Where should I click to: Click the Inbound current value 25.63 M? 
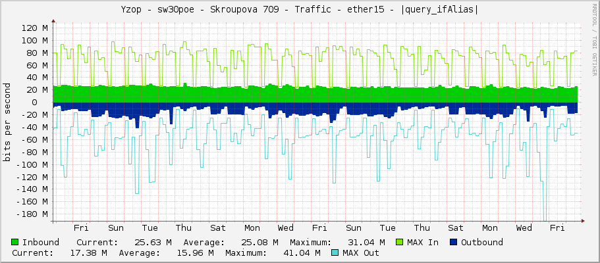(x=153, y=243)
